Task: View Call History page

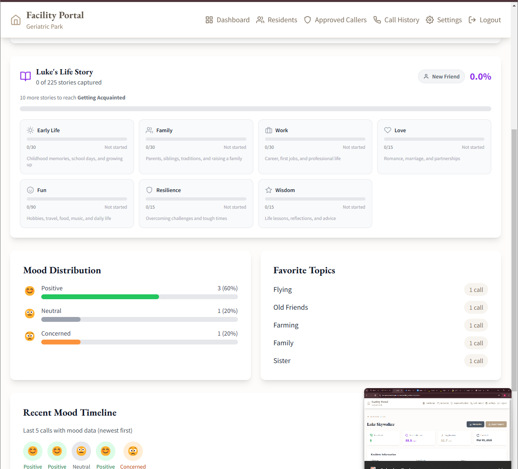Action: tap(396, 20)
